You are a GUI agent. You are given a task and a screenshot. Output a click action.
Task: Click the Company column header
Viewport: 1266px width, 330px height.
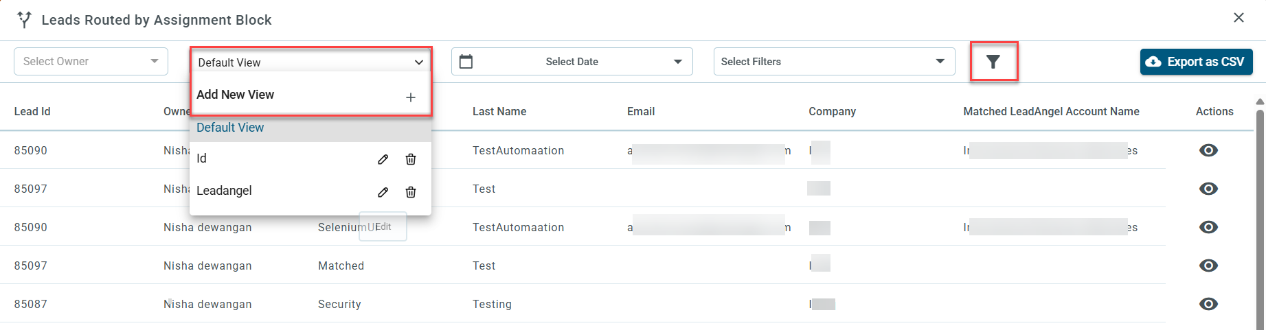click(832, 111)
